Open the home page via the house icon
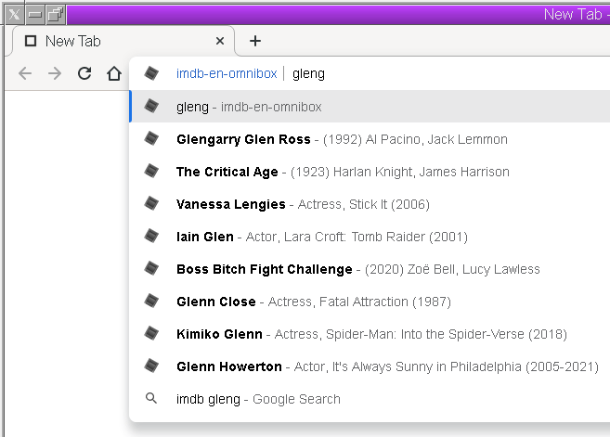 (114, 73)
